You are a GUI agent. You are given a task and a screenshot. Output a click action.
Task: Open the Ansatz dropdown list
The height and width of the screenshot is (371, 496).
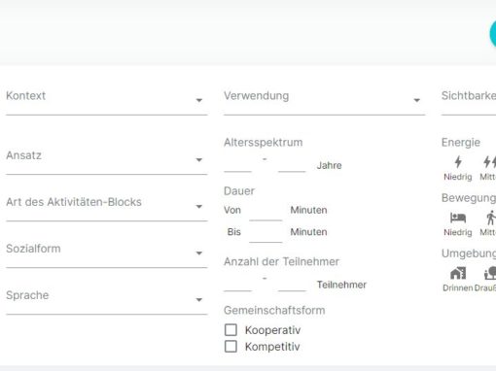click(106, 158)
